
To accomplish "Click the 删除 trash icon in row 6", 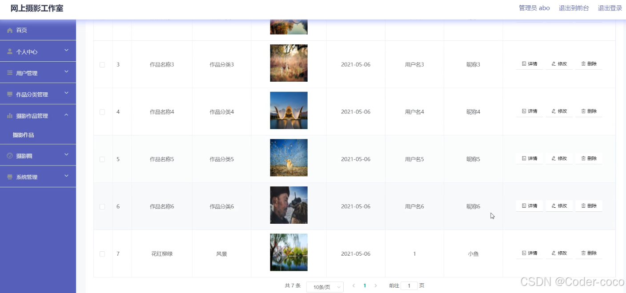I will [x=583, y=206].
